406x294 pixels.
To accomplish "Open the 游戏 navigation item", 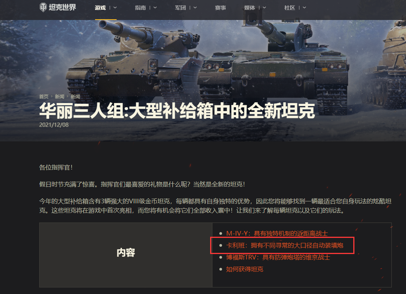I will [x=100, y=8].
